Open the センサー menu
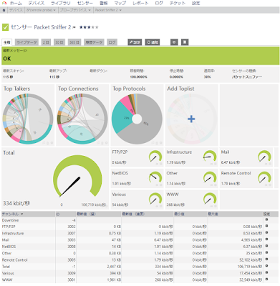The width and height of the screenshot is (280, 286). (x=85, y=3)
